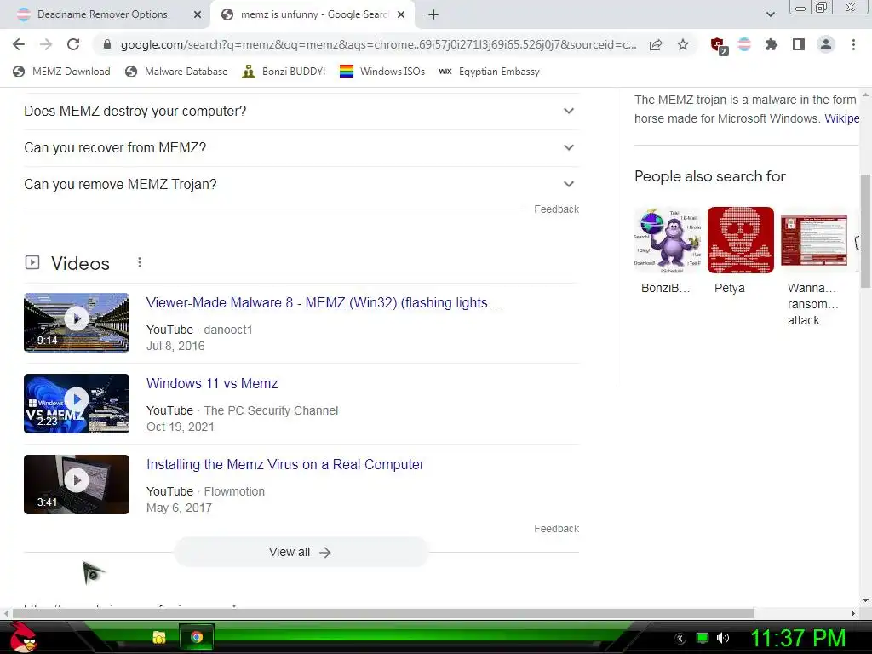Click the address bar URL field
Screen dimensions: 872x654
pos(378,44)
